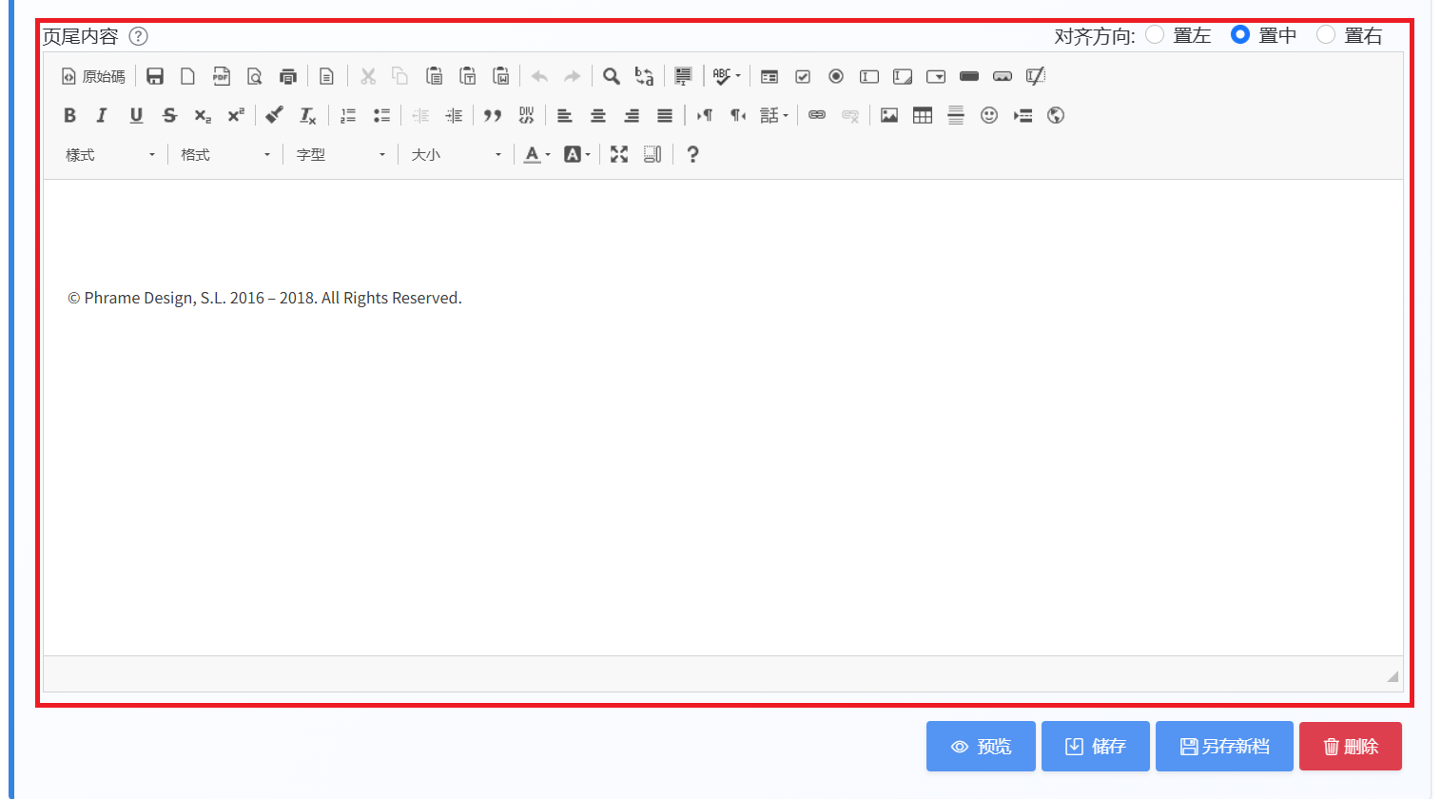This screenshot has height=799, width=1441.
Task: Click the print icon in toolbar
Action: (x=288, y=76)
